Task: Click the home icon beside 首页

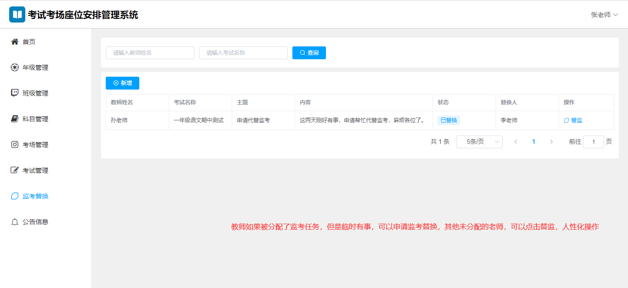Action: tap(15, 42)
